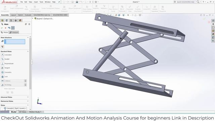This screenshot has height=121, width=215.
Task: Open the Options gear icon in top toolbar
Action: (96, 2)
